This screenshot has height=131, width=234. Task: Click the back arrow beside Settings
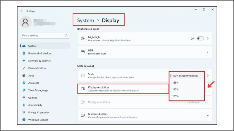coord(22,11)
